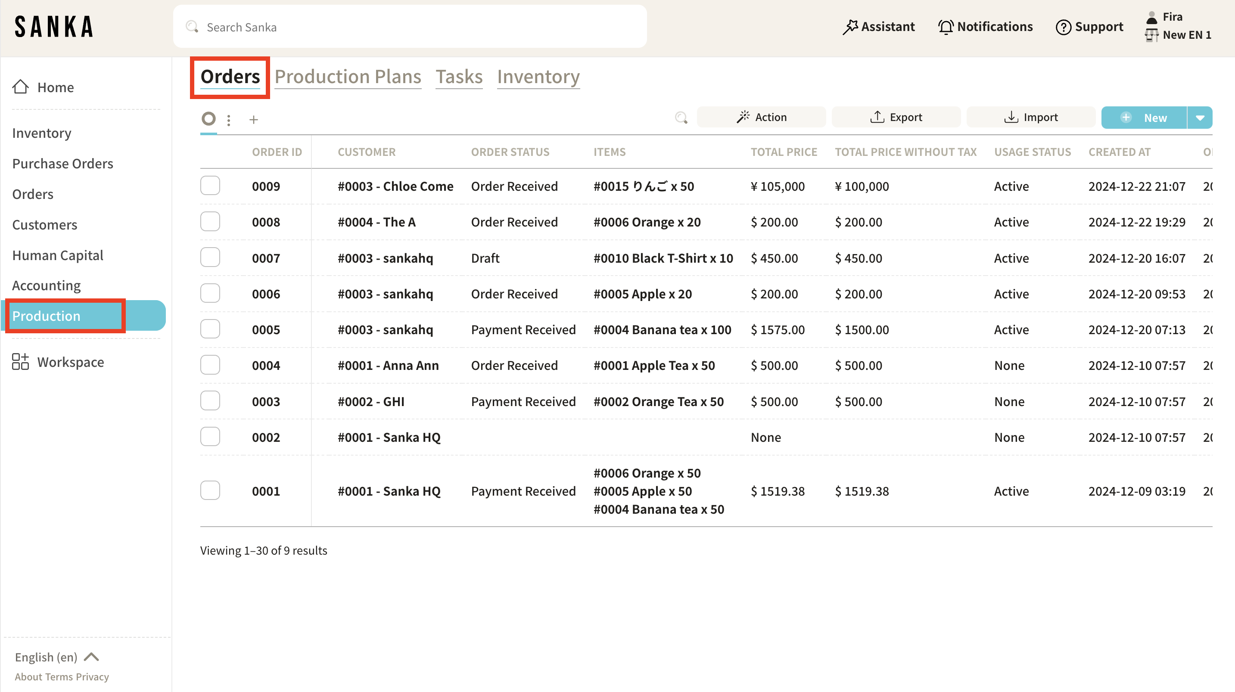Click the Support question mark icon
This screenshot has width=1235, height=692.
[1063, 27]
